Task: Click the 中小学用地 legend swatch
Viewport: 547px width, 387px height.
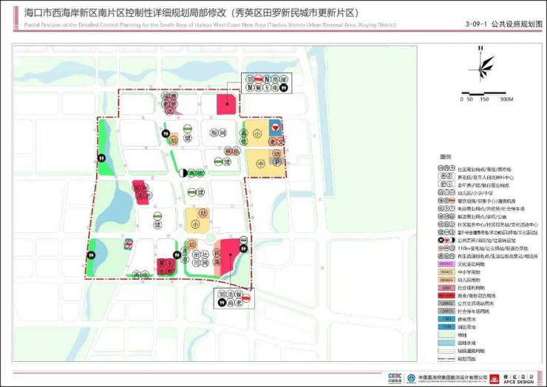Action: point(446,272)
